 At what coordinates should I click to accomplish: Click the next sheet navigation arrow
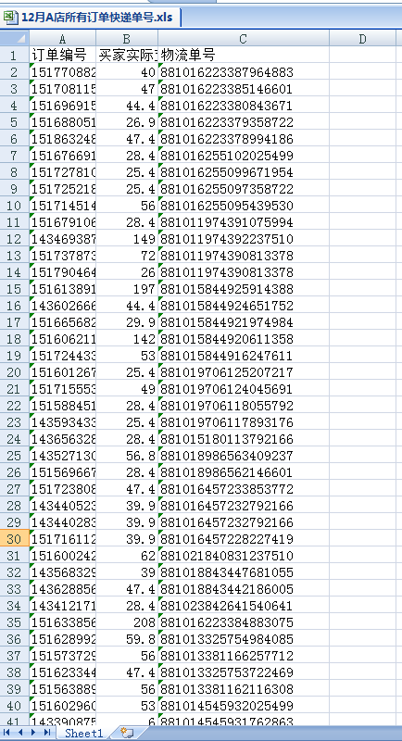click(33, 732)
